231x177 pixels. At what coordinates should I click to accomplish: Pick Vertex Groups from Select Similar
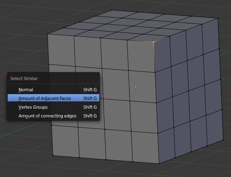[53, 107]
